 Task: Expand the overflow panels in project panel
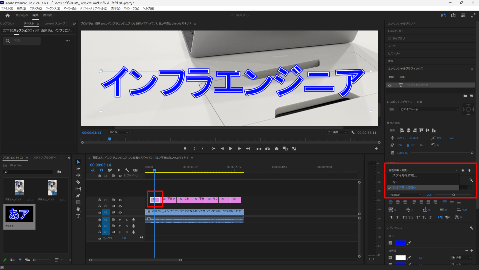click(69, 158)
